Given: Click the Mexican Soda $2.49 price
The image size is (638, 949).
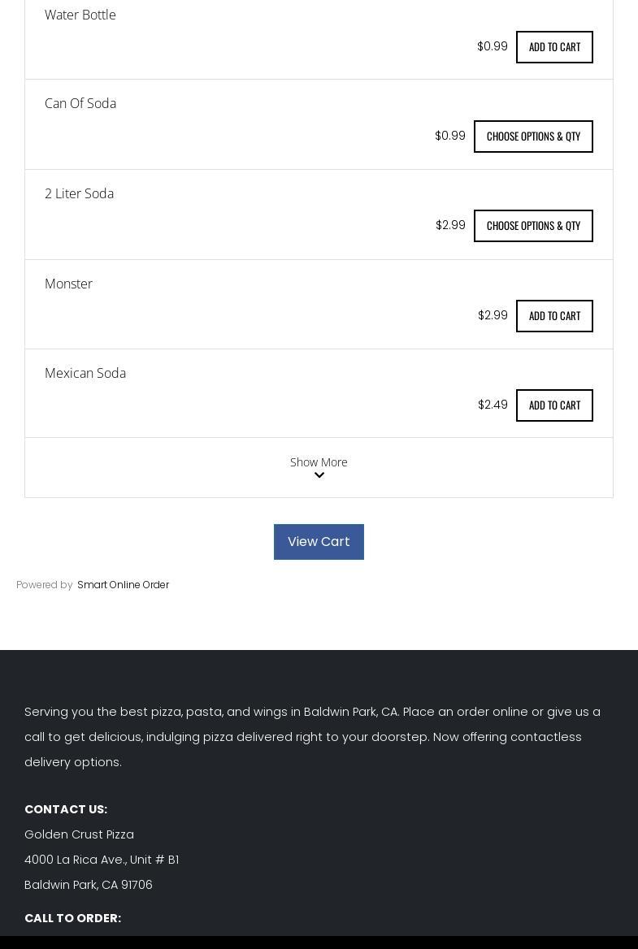Looking at the screenshot, I should 493,405.
